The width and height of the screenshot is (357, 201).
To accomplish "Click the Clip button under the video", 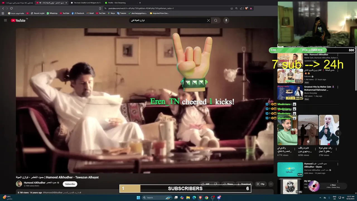I will tap(260, 184).
